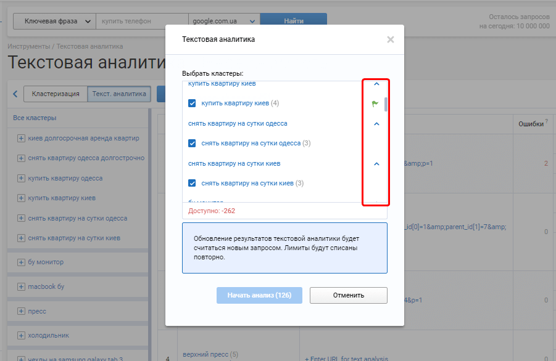556x361 pixels.
Task: Expand купить квартиру одесса sidebar cluster
Action: (x=21, y=179)
